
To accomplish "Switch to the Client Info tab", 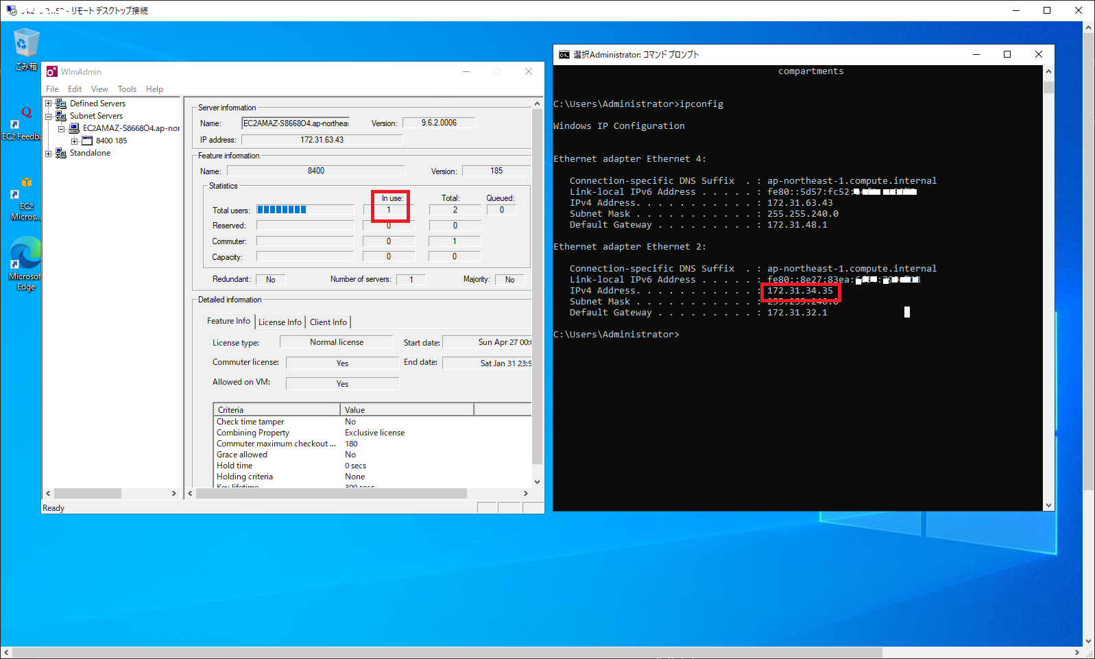I will pyautogui.click(x=328, y=322).
